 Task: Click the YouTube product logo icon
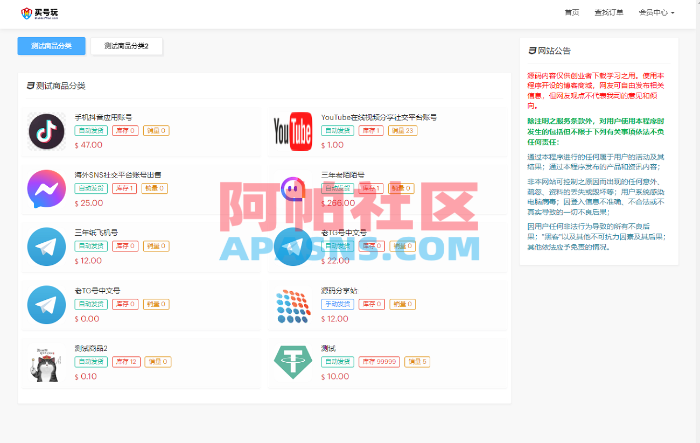tap(293, 131)
